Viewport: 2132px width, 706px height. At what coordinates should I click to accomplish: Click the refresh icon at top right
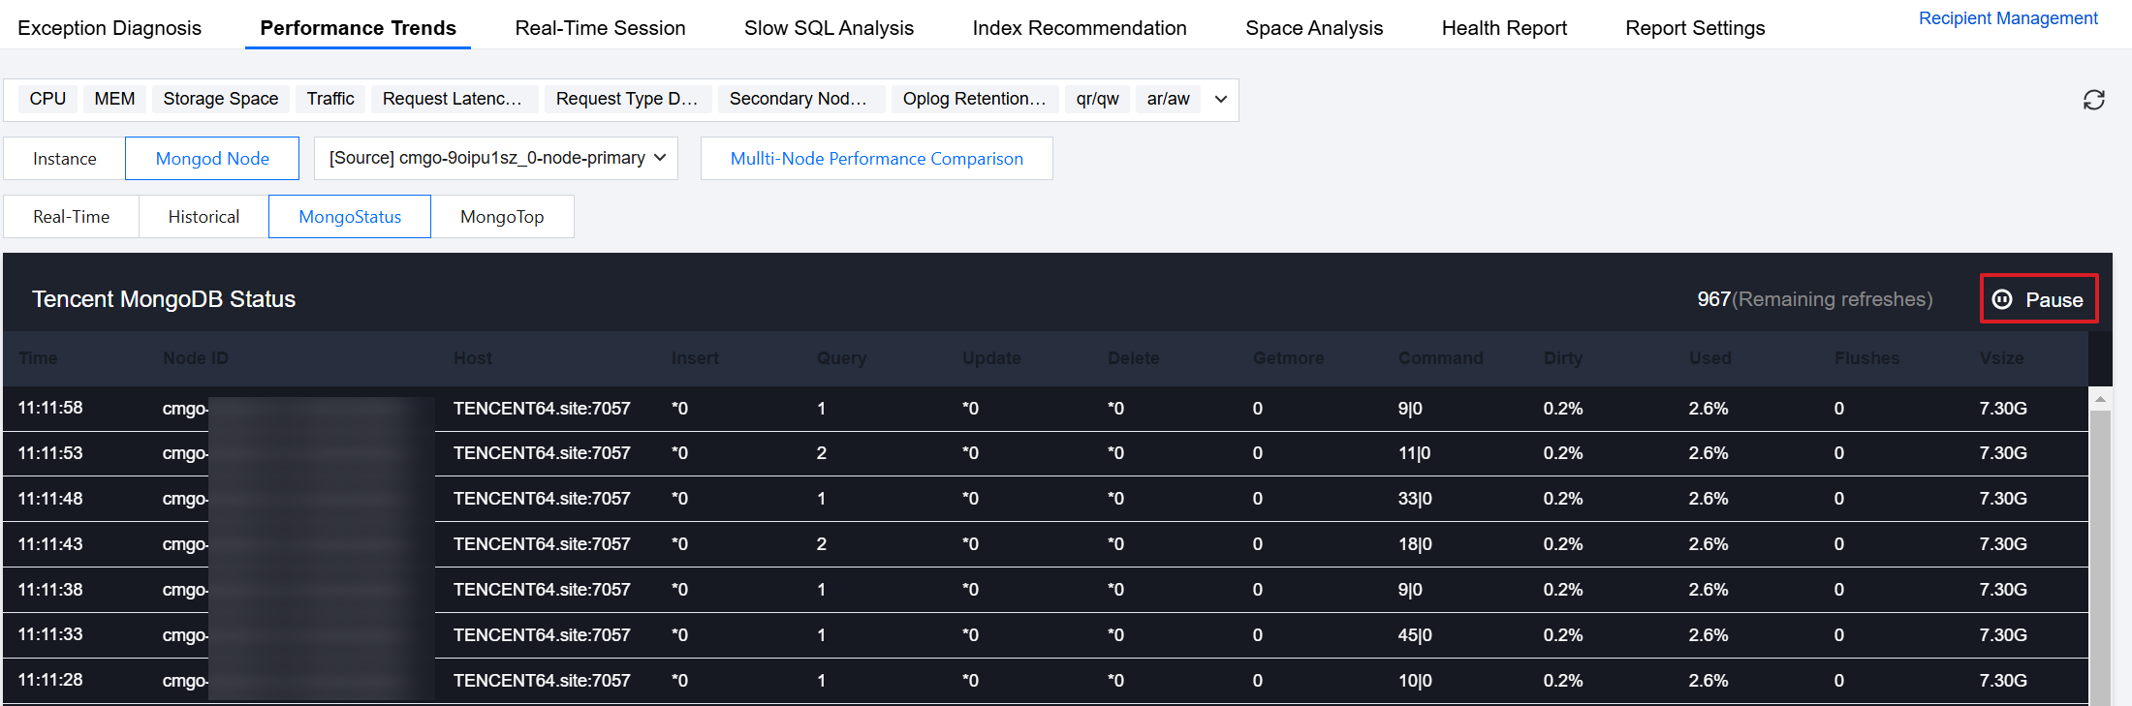2093,100
